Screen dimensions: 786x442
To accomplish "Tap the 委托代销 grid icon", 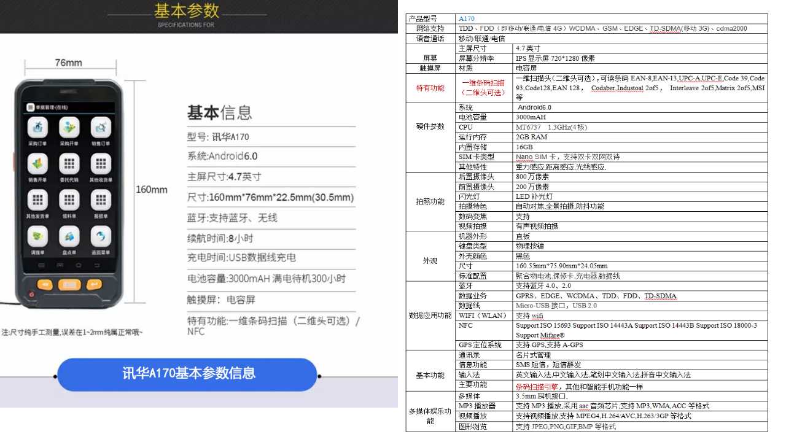I will click(69, 164).
